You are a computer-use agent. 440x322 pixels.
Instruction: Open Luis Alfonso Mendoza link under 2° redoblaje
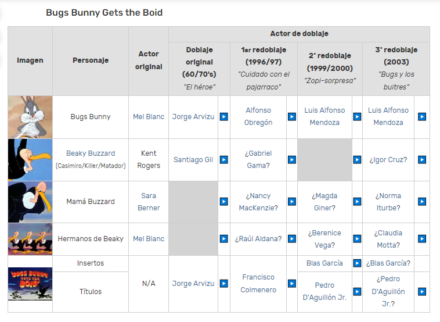click(x=324, y=116)
